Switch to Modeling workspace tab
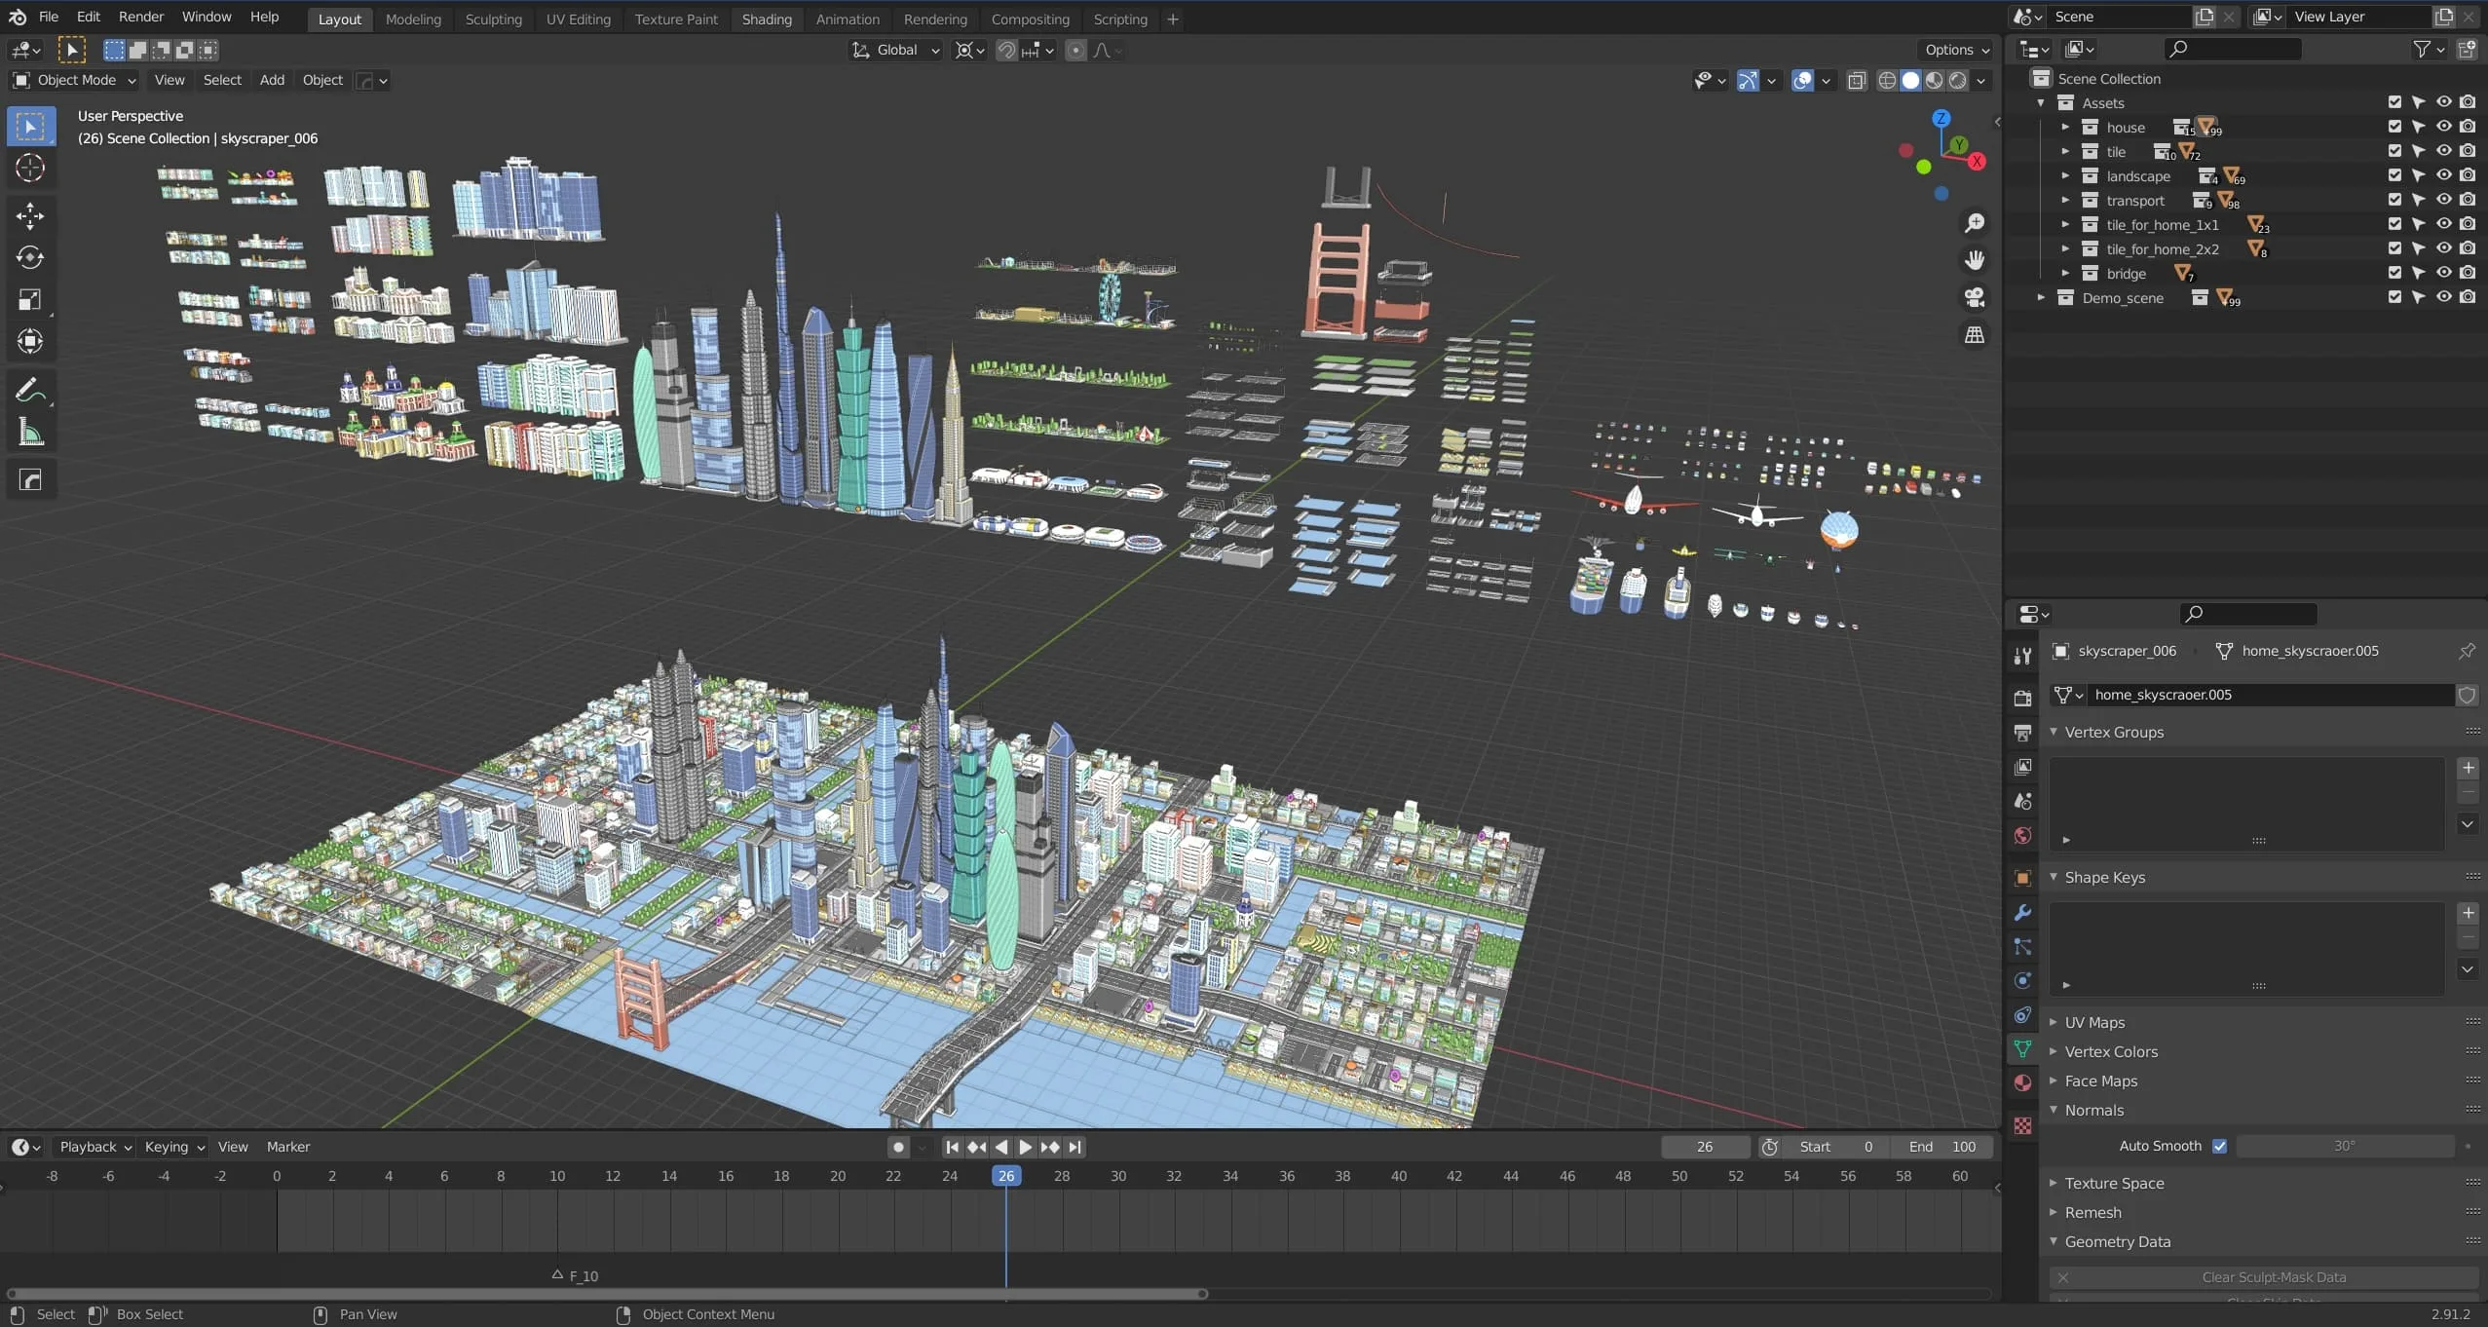Screen dimensions: 2488x1327 click(x=413, y=19)
